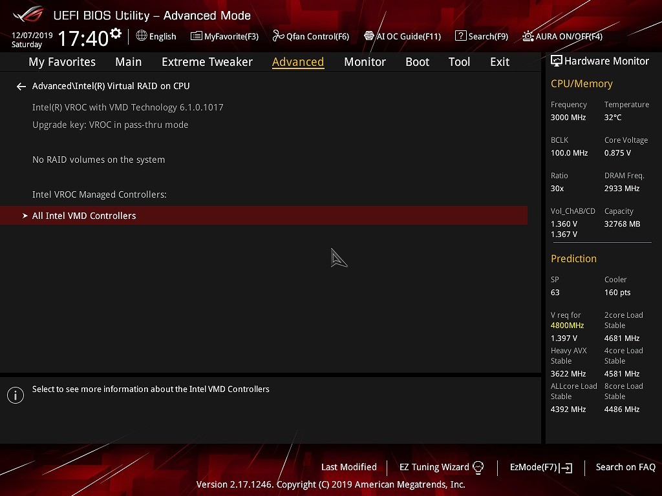Switch to Main tab
The height and width of the screenshot is (496, 662).
[x=129, y=62]
